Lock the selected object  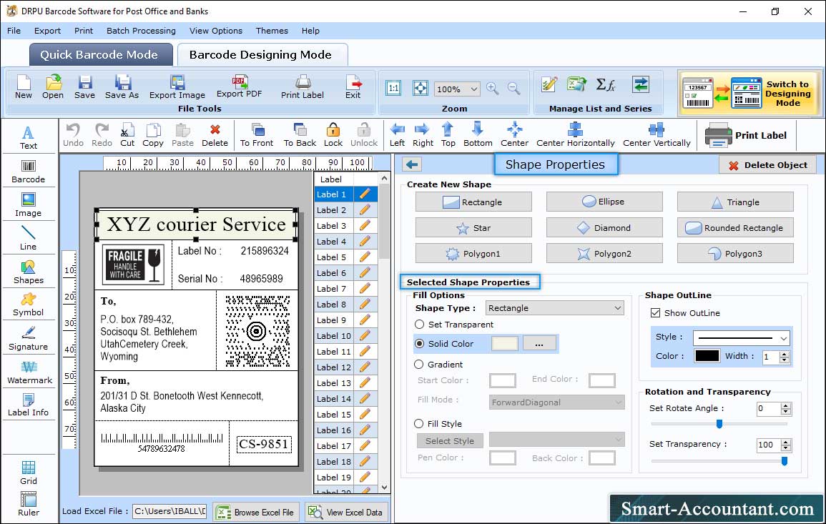tap(333, 135)
